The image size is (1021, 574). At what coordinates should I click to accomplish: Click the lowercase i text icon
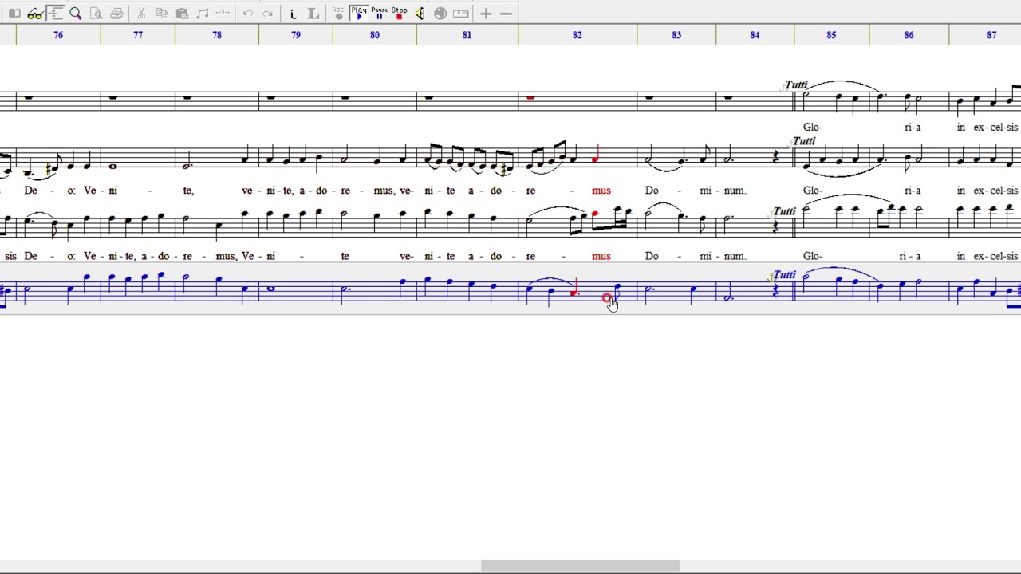(293, 14)
